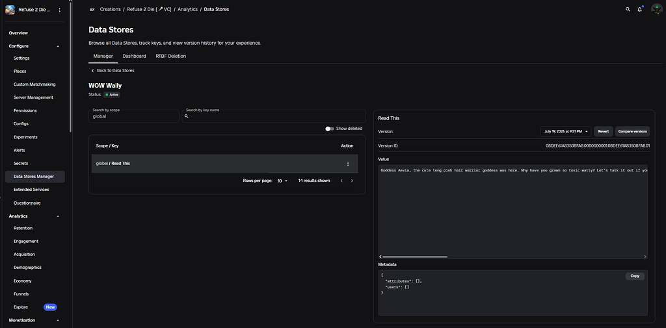Open Permissions in sidebar
This screenshot has height=328, width=666.
click(25, 111)
